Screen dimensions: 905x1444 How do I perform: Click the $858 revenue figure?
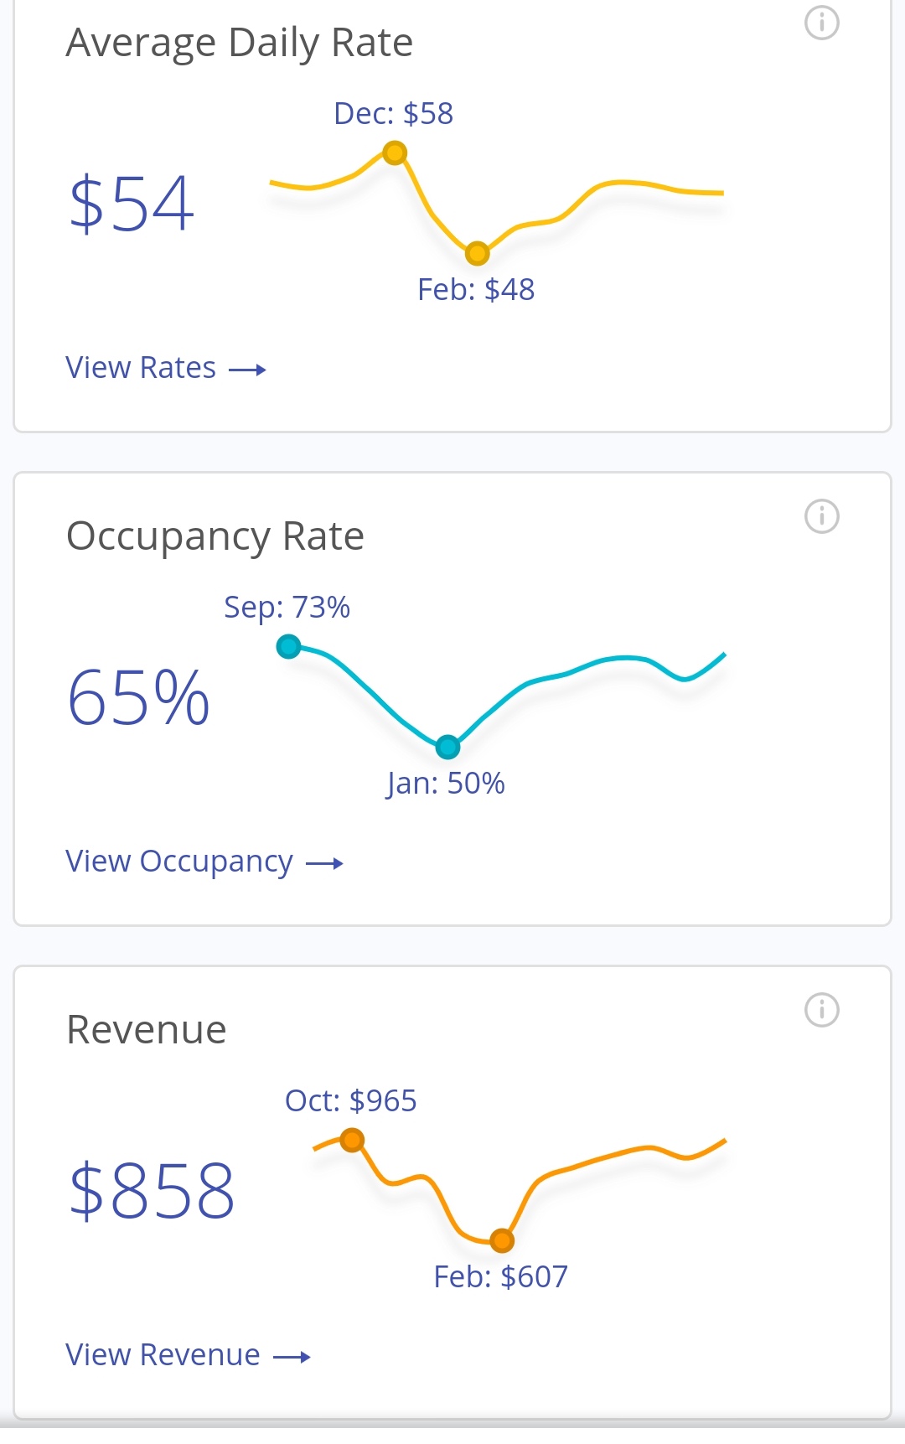[152, 1191]
